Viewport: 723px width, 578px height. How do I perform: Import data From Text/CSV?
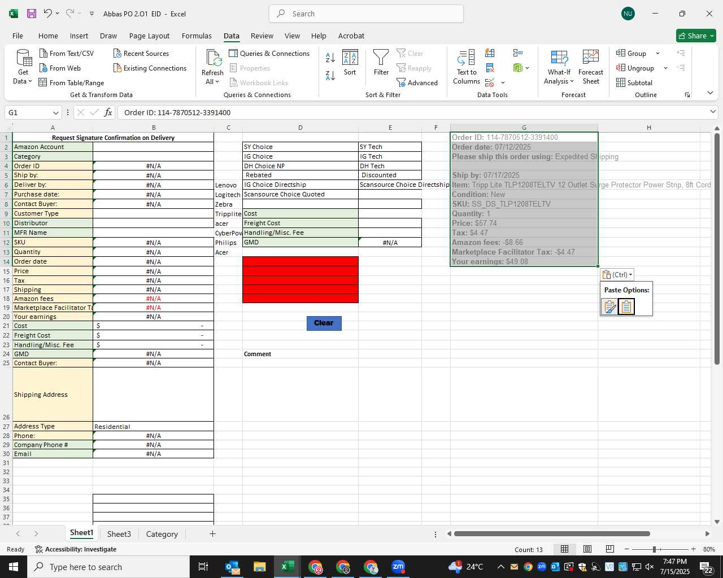(67, 53)
